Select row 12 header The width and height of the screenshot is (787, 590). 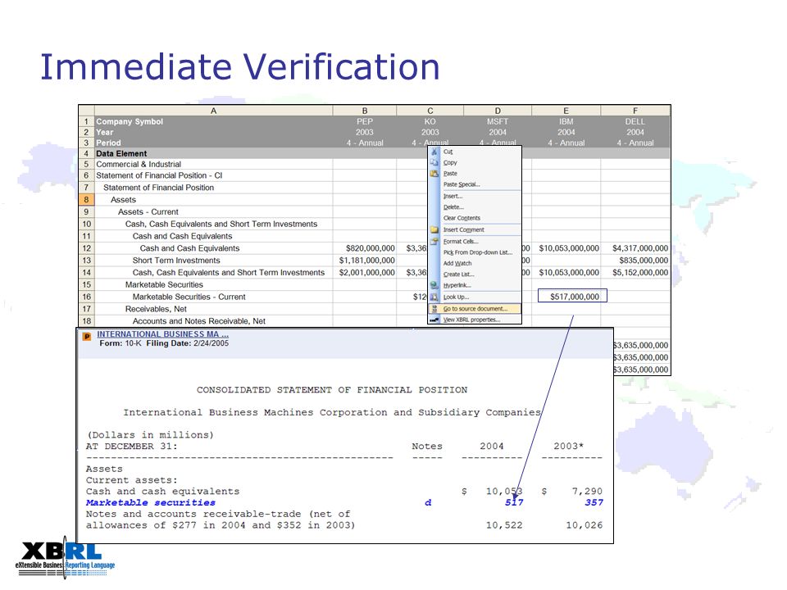[86, 248]
